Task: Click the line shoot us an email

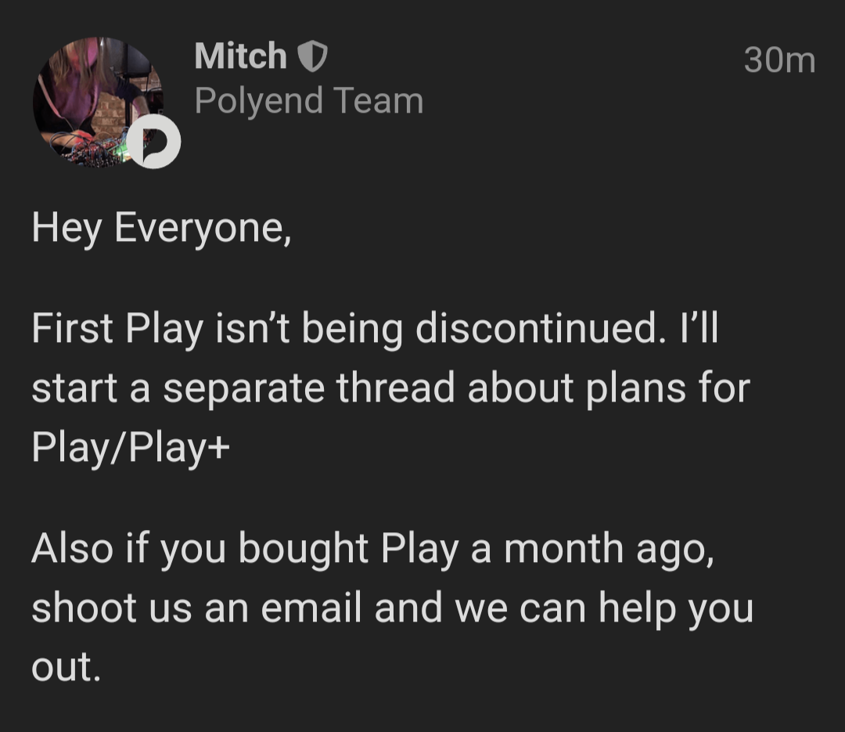Action: tap(392, 608)
